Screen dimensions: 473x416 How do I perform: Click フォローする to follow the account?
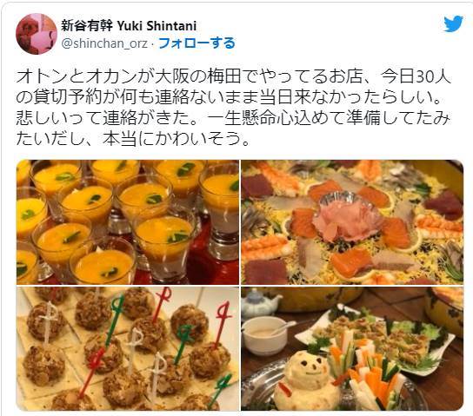[197, 43]
